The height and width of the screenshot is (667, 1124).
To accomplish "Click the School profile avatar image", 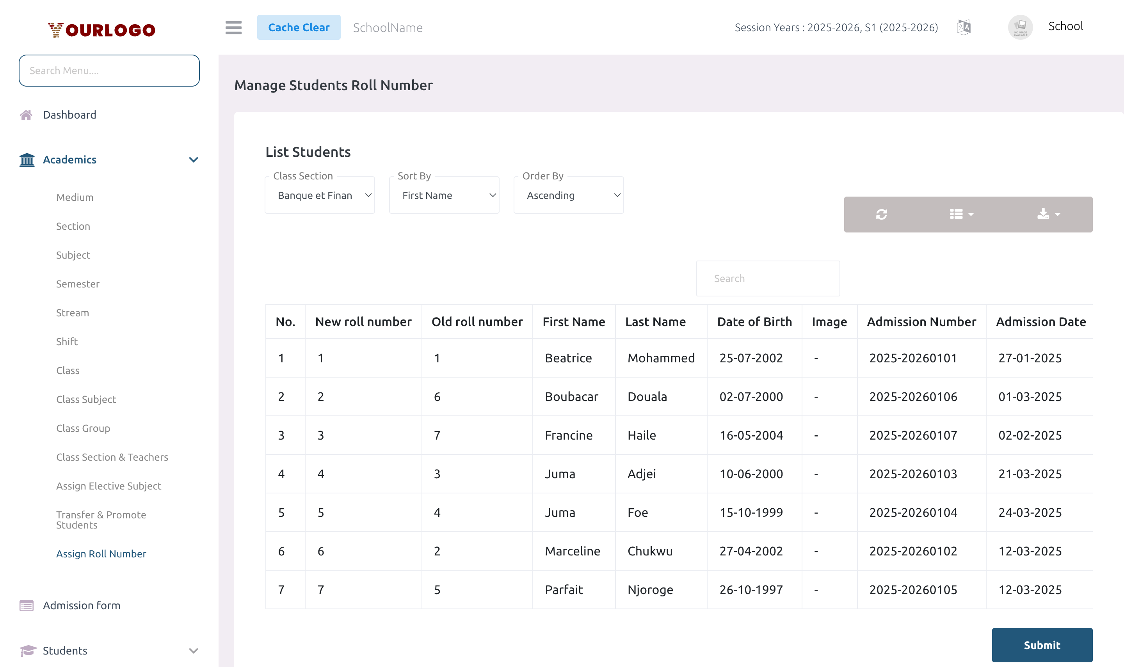I will pyautogui.click(x=1020, y=26).
